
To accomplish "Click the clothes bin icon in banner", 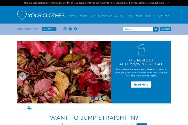I will [x=141, y=50].
